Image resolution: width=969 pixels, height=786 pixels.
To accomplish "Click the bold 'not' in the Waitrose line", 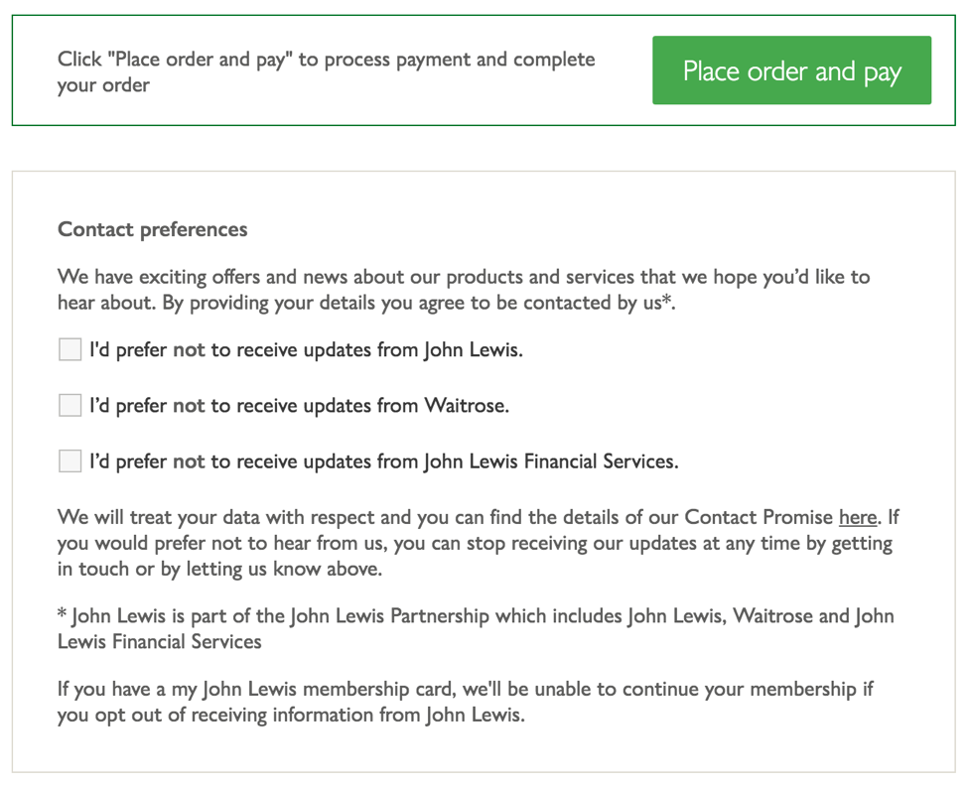I will tap(189, 405).
